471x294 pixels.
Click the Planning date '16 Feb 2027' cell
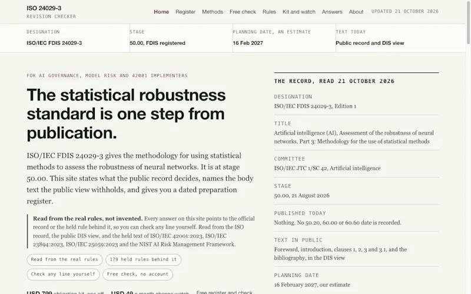tap(284, 38)
